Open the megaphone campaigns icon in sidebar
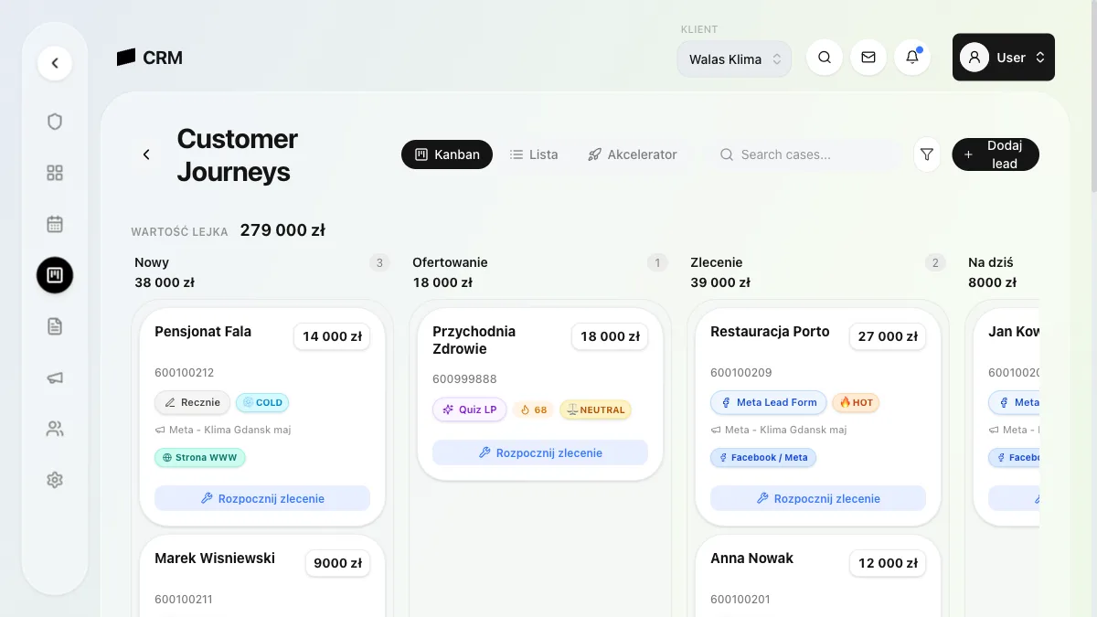1097x617 pixels. [x=55, y=378]
